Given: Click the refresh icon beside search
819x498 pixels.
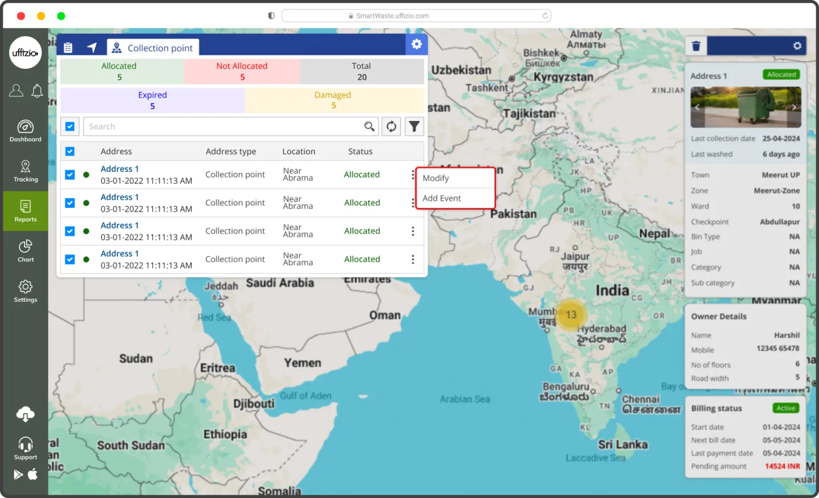Looking at the screenshot, I should tap(391, 126).
